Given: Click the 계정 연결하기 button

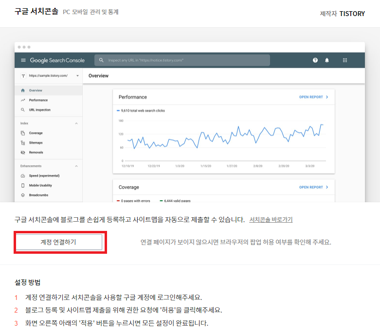Looking at the screenshot, I should pos(59,242).
